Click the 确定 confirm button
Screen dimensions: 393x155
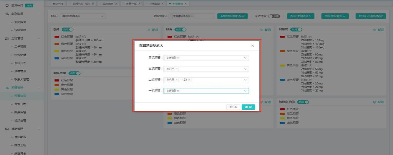[x=248, y=107]
